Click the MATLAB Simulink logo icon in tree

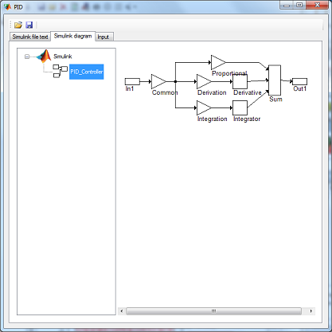tap(44, 56)
